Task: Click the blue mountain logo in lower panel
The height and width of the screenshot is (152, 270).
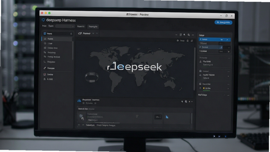Action: point(79,100)
